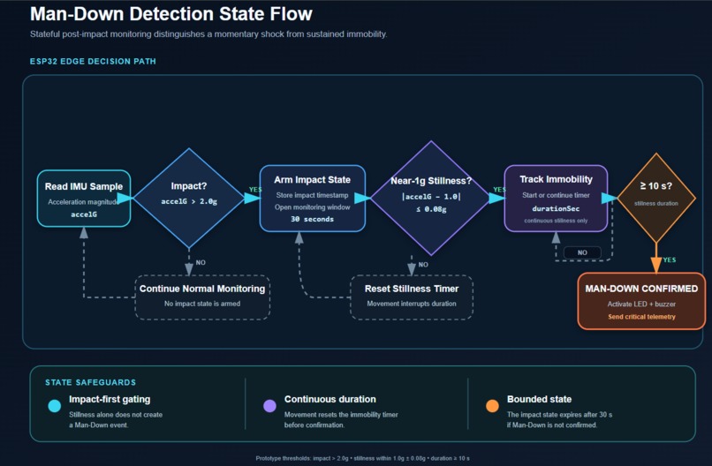Click the MAN-DOWN CONFIRMED box
The height and width of the screenshot is (466, 712).
641,301
